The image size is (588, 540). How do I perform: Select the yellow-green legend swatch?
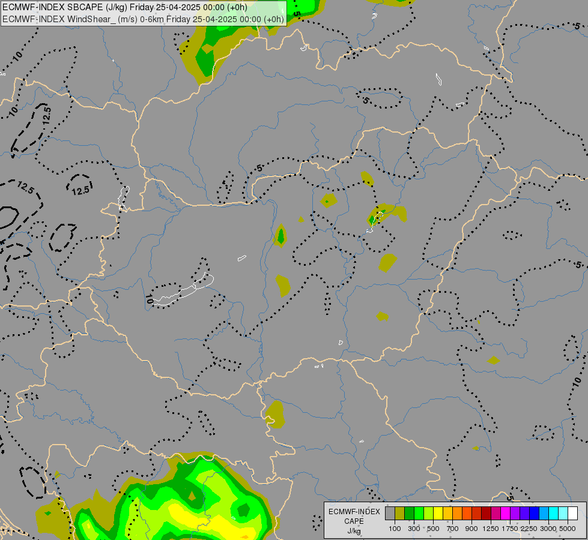[x=429, y=513]
